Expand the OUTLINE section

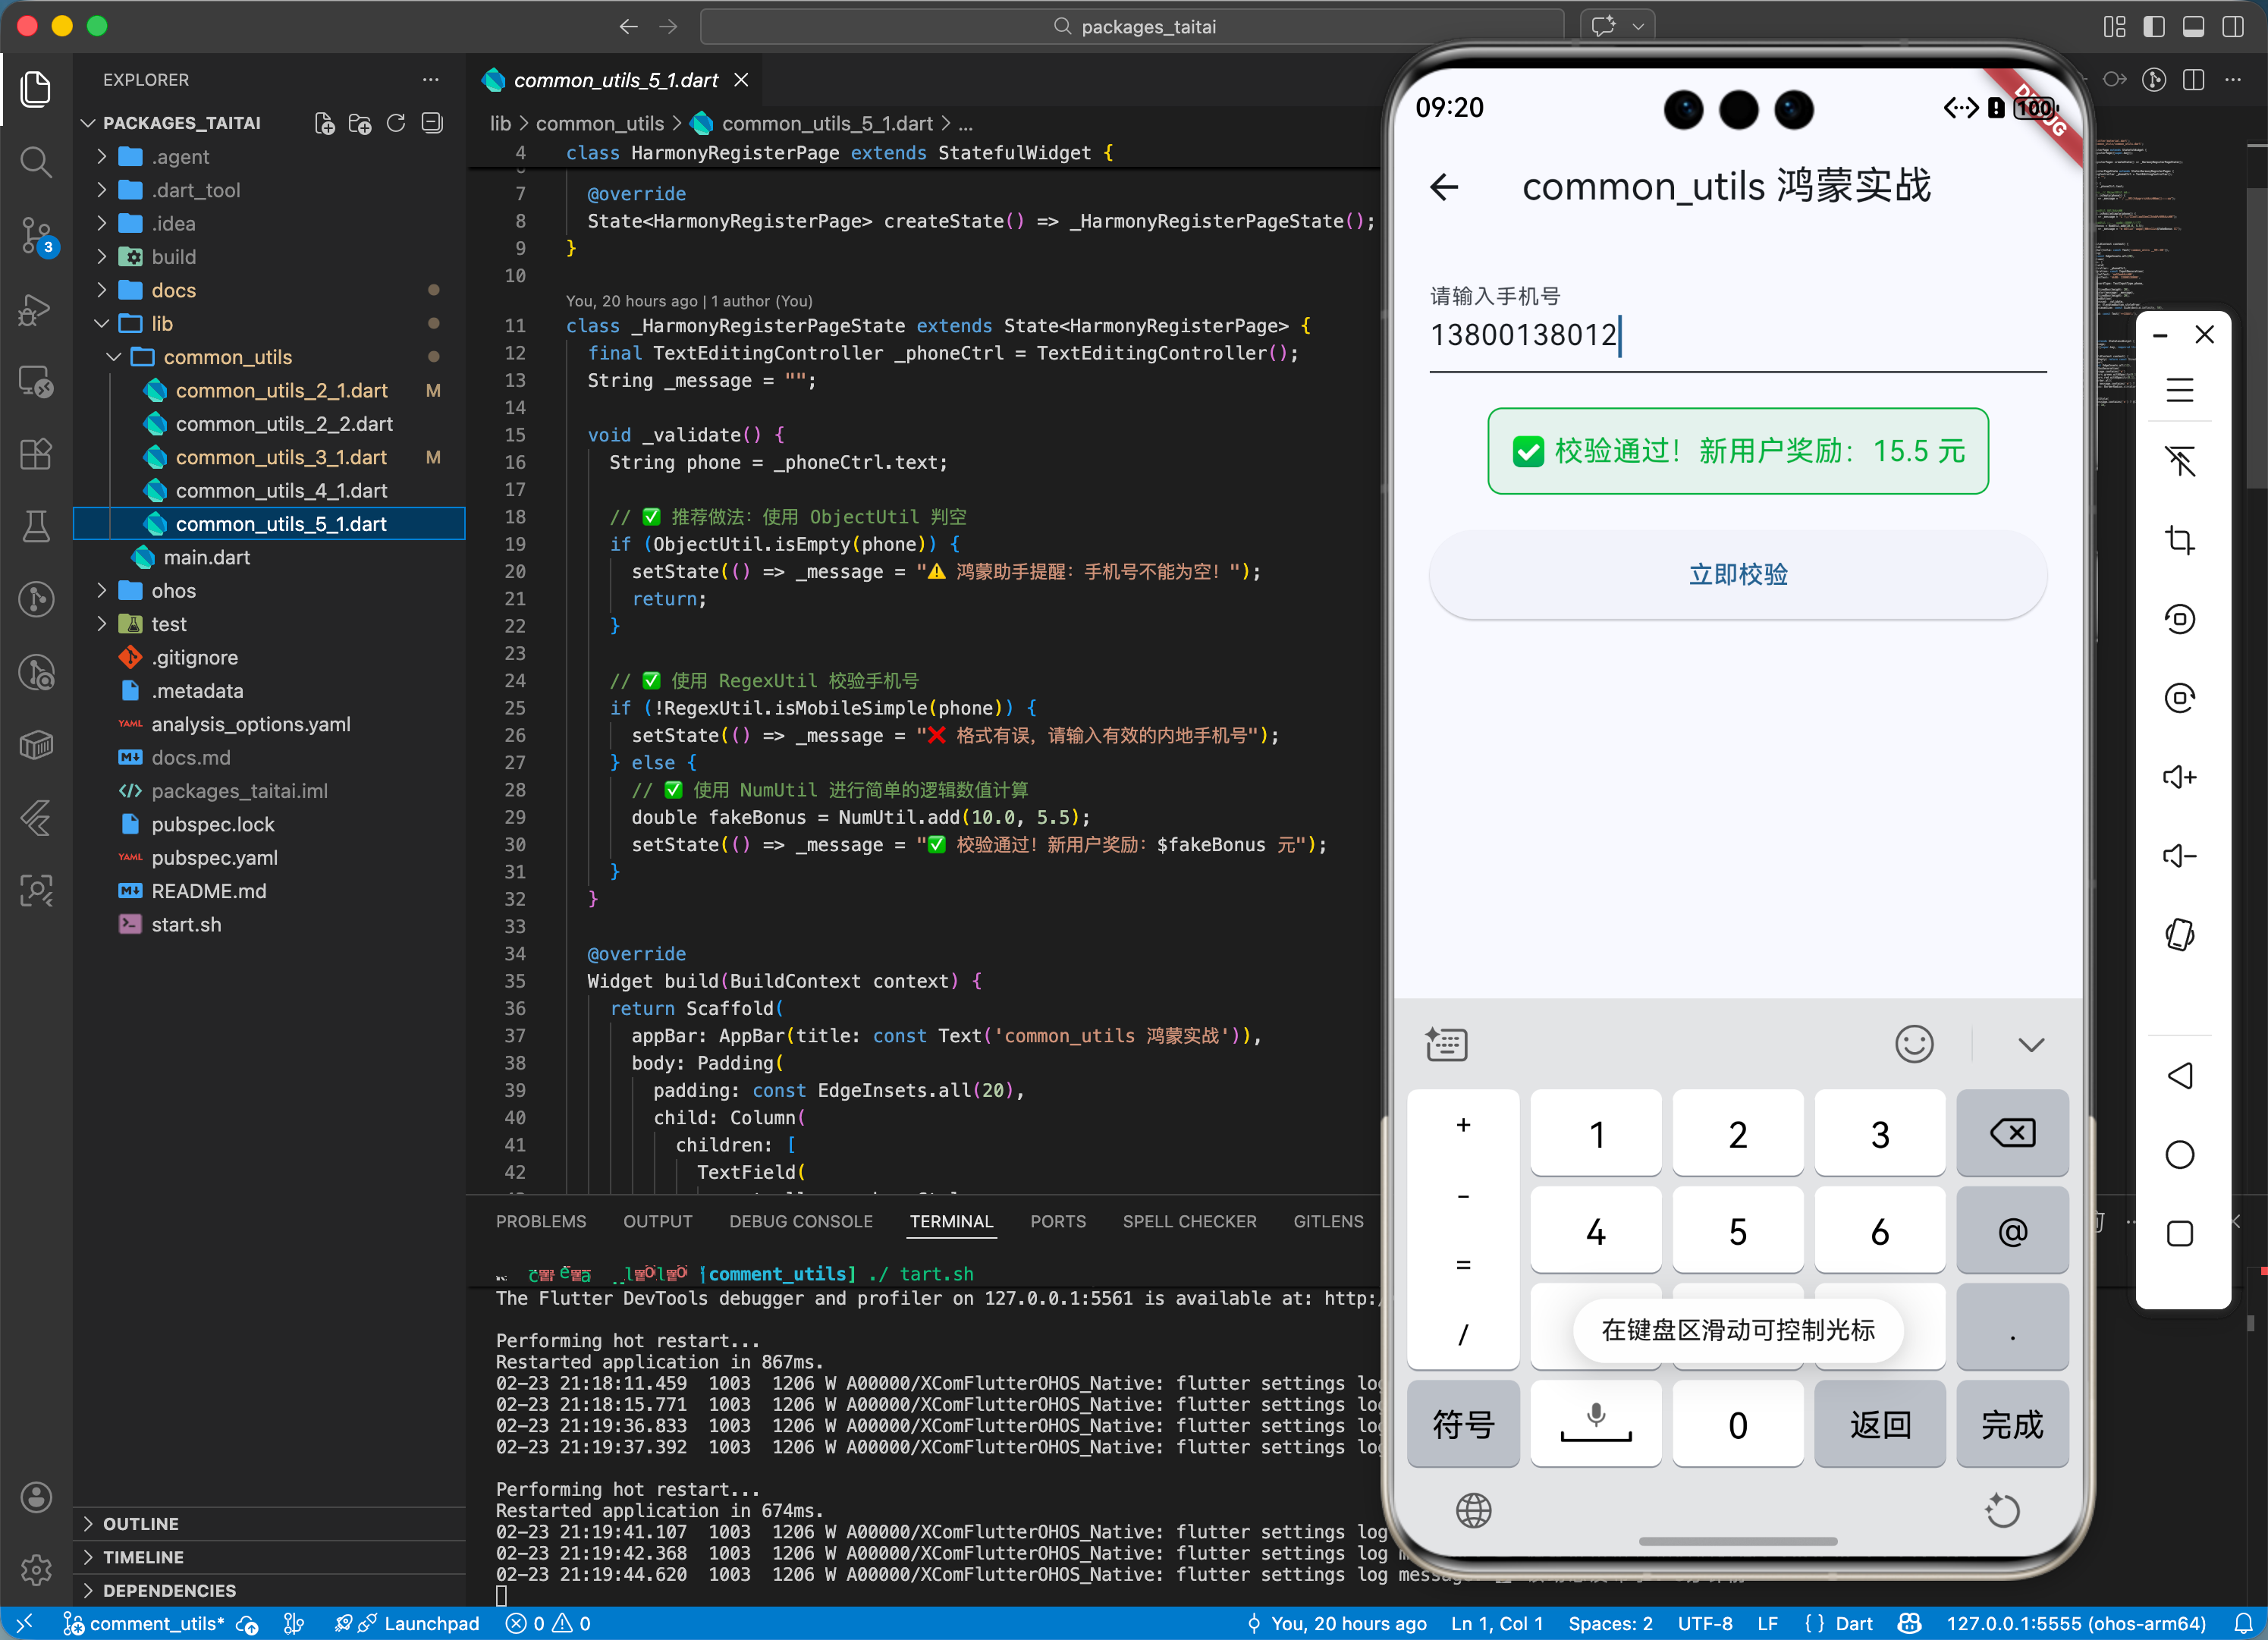click(140, 1524)
